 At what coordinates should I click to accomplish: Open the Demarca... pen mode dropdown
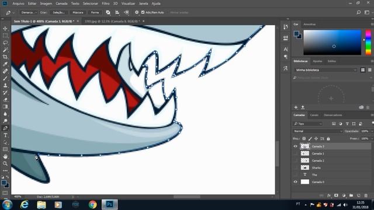[29, 12]
